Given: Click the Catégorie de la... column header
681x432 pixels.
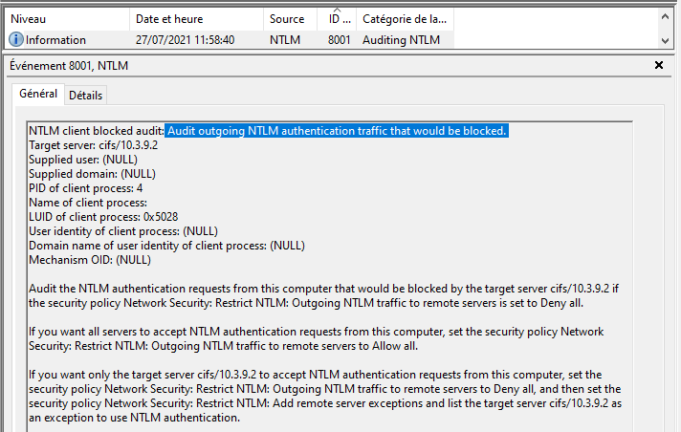Looking at the screenshot, I should pyautogui.click(x=405, y=19).
